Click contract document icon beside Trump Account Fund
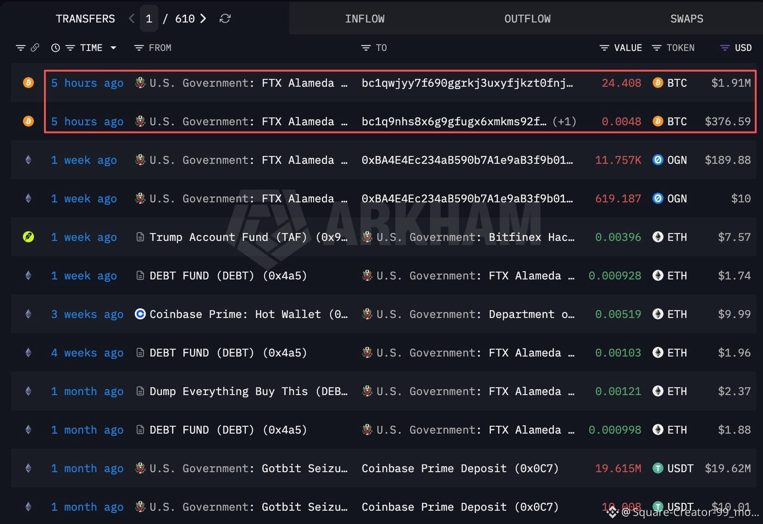 pyautogui.click(x=140, y=237)
